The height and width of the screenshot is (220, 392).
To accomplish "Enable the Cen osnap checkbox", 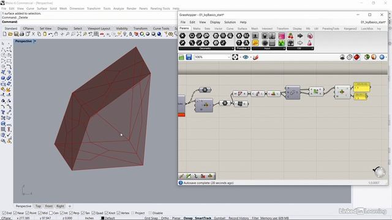I will (51, 213).
